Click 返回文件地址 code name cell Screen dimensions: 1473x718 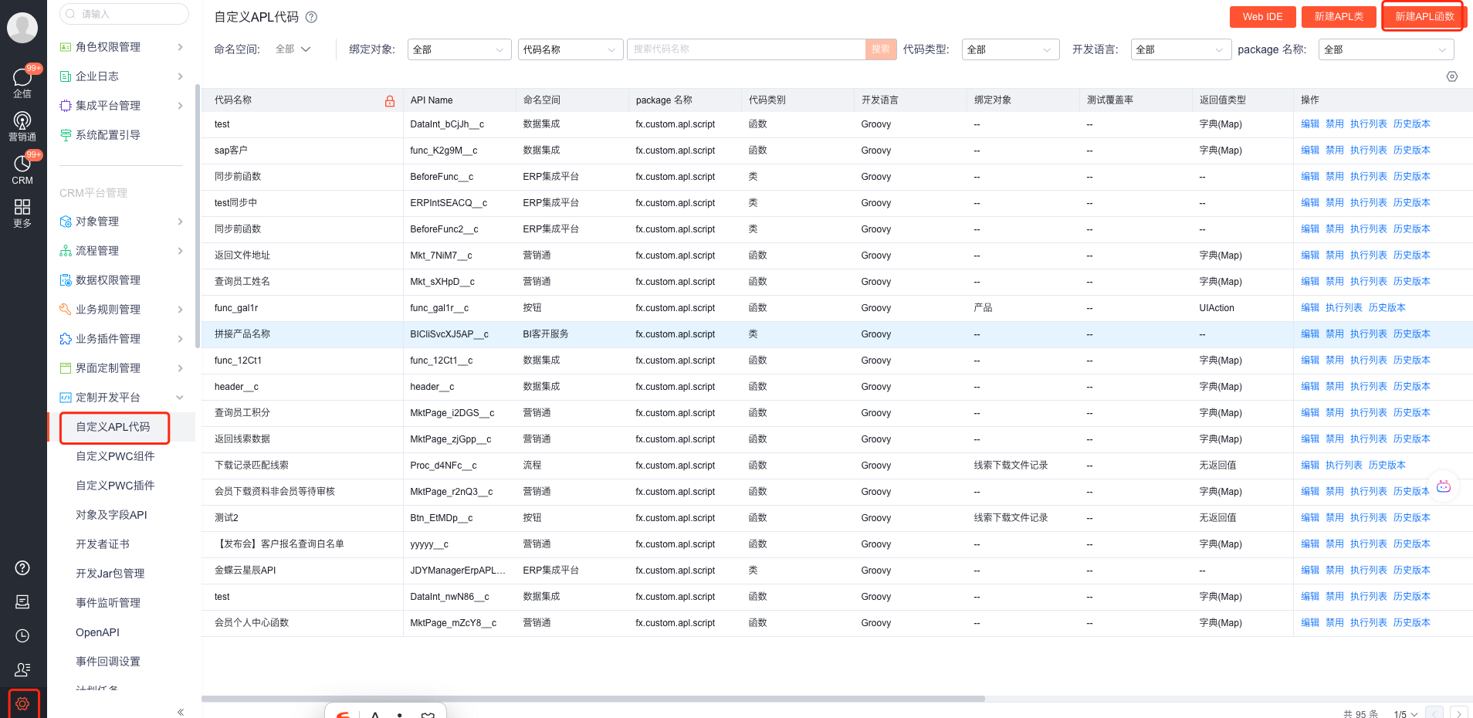242,256
